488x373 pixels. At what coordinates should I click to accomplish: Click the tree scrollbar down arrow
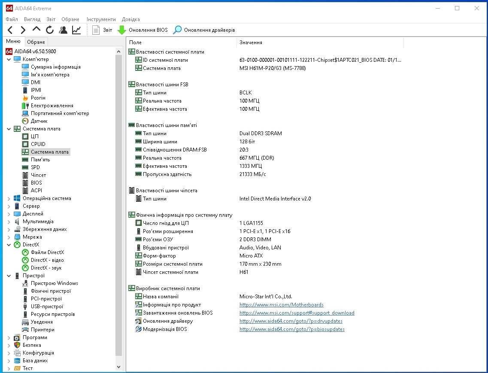point(118,367)
